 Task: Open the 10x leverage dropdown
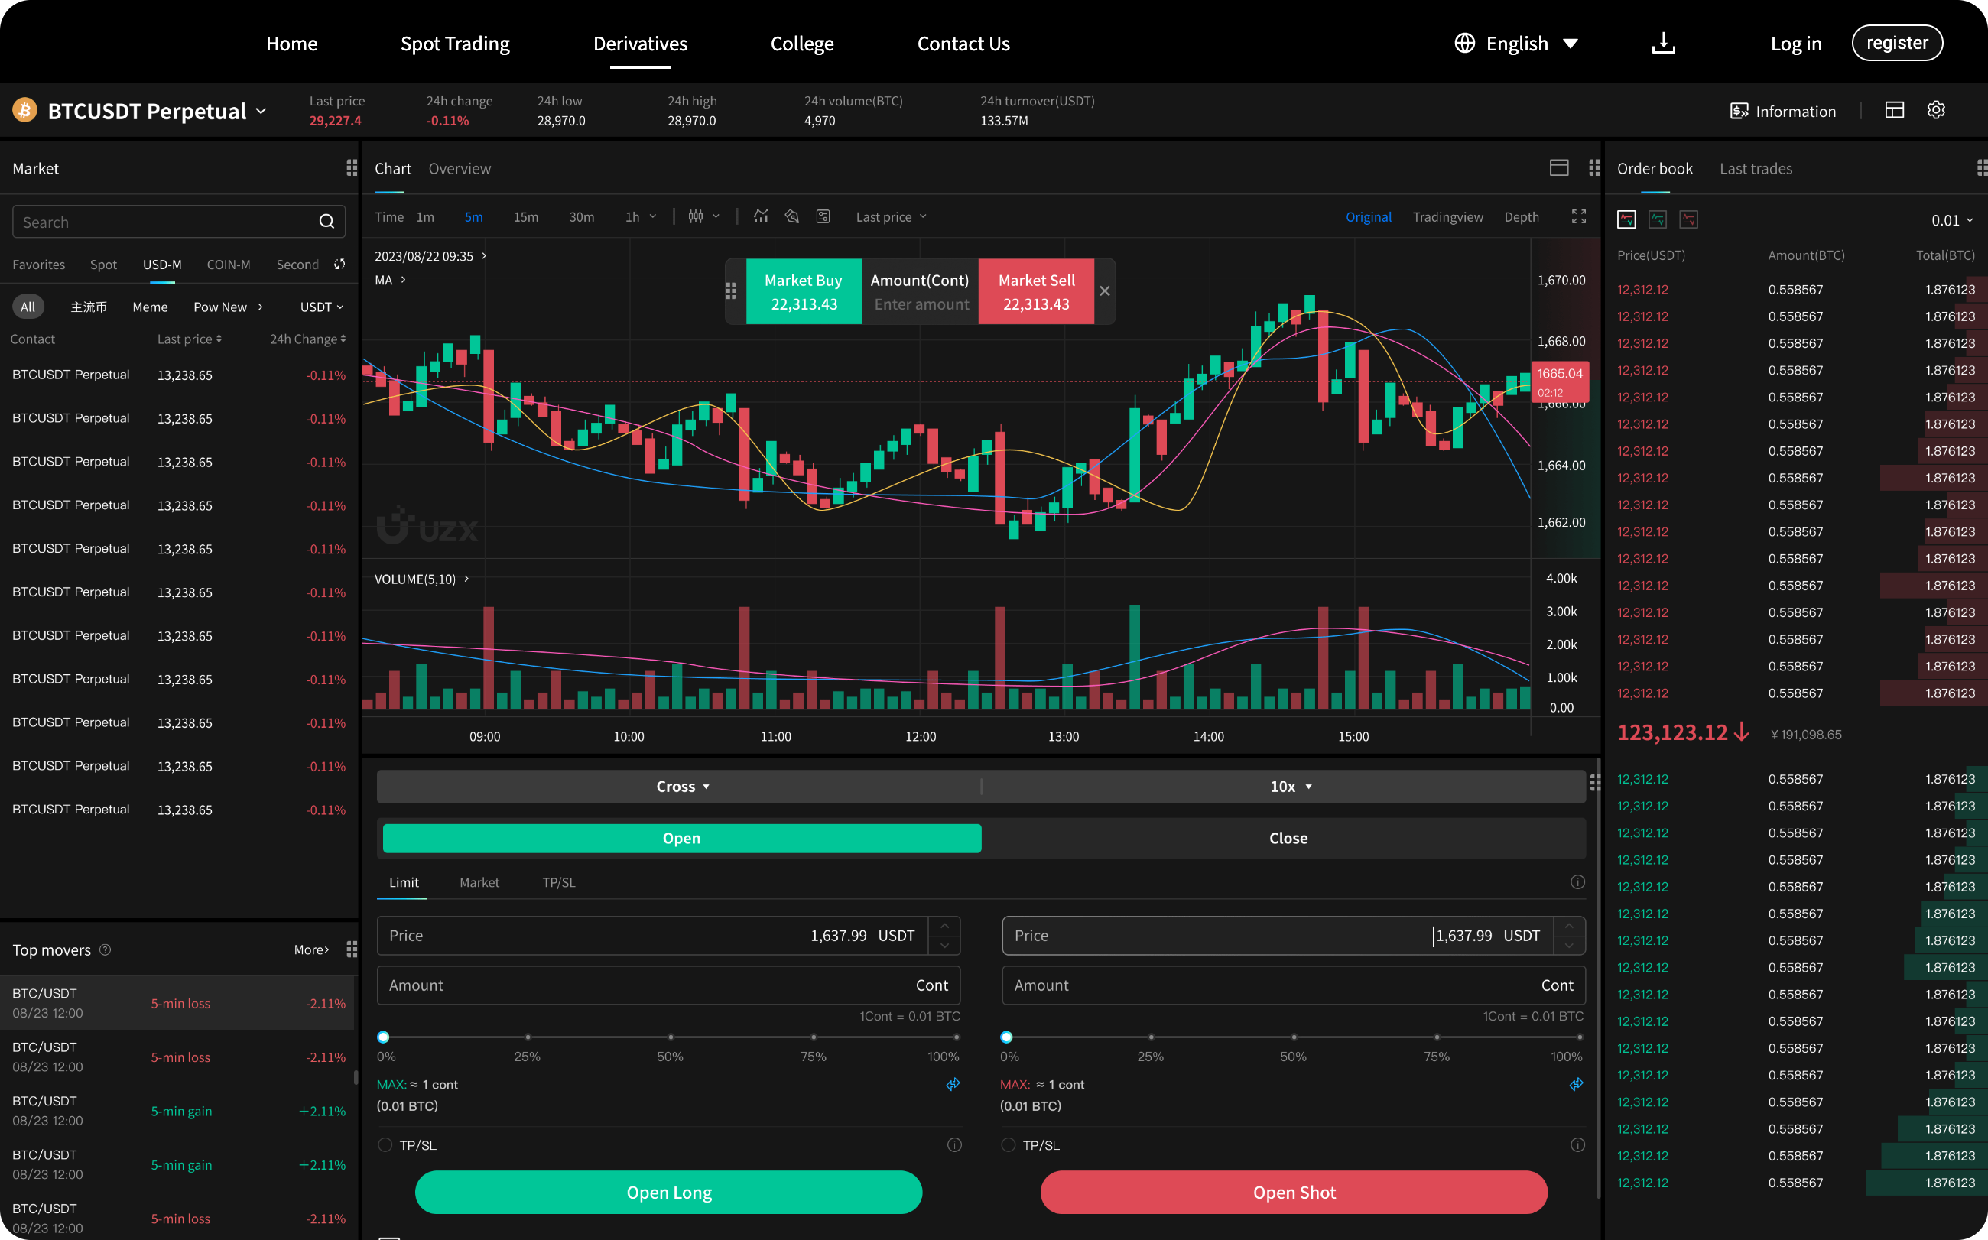[x=1290, y=787]
